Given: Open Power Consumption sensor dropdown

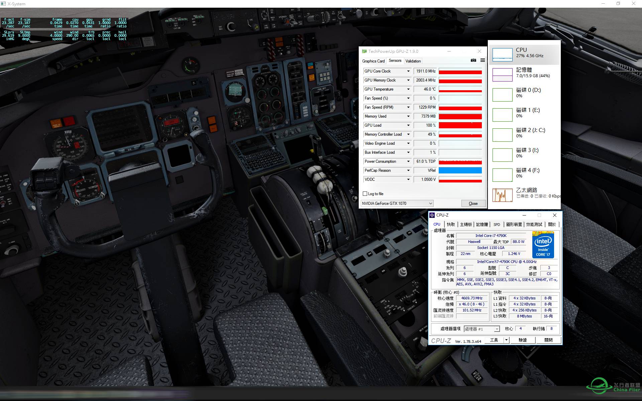Looking at the screenshot, I should [408, 161].
